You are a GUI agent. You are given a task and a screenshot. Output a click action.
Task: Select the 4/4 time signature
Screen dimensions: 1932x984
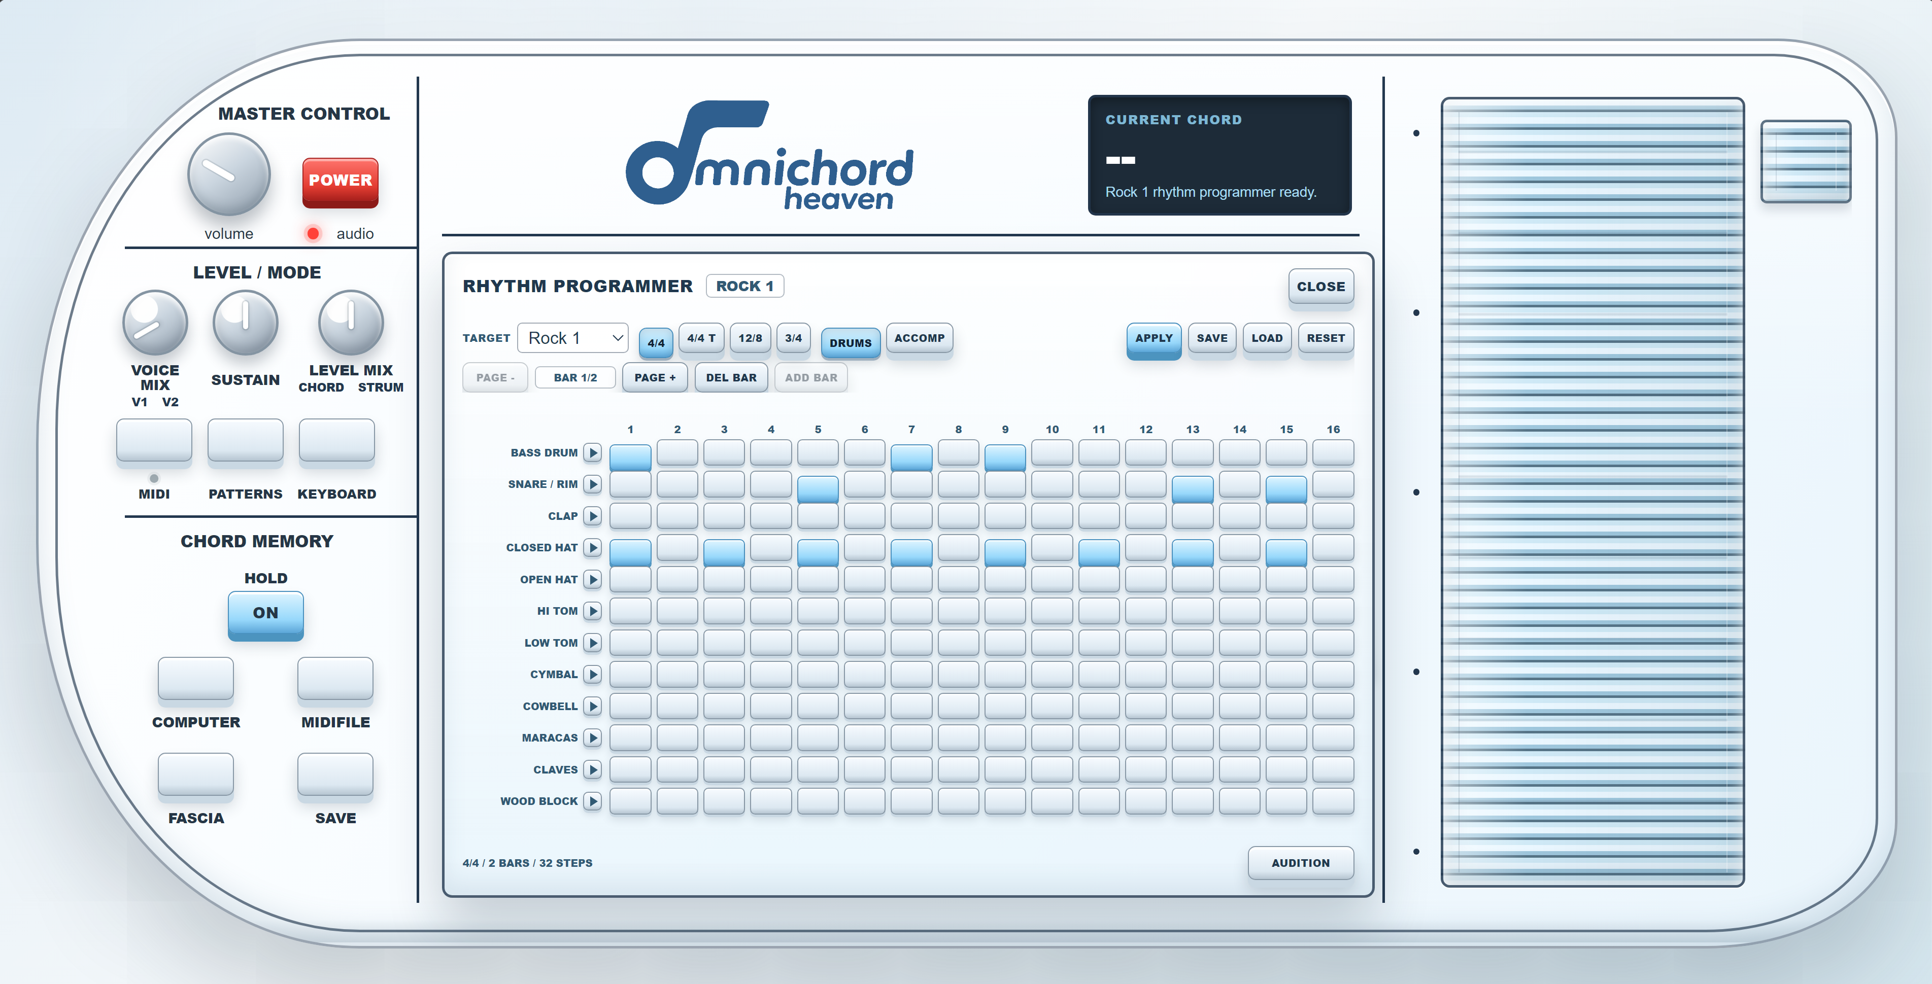pyautogui.click(x=656, y=342)
